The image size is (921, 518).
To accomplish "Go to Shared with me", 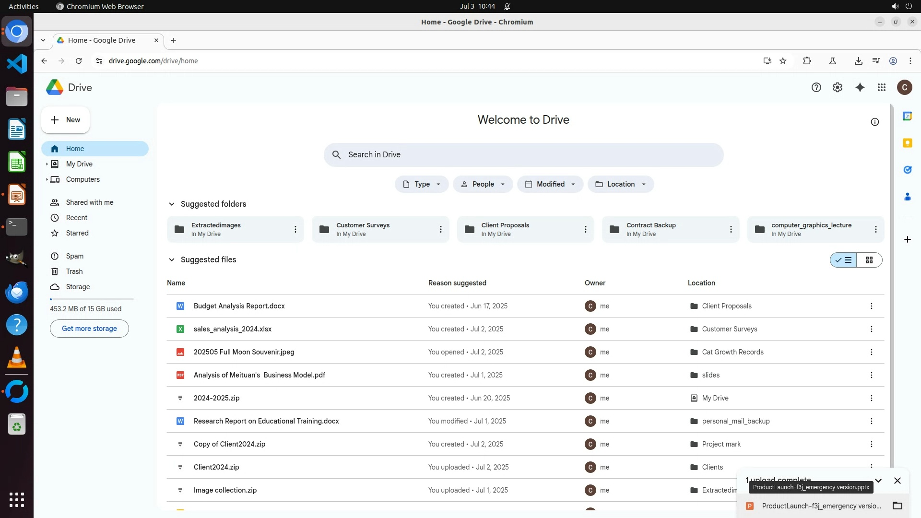I will click(x=89, y=202).
